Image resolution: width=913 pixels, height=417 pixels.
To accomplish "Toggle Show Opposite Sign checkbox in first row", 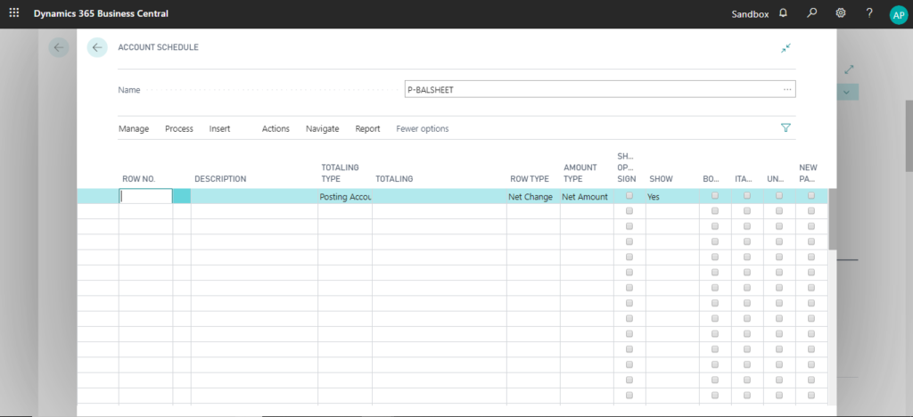I will click(x=629, y=196).
